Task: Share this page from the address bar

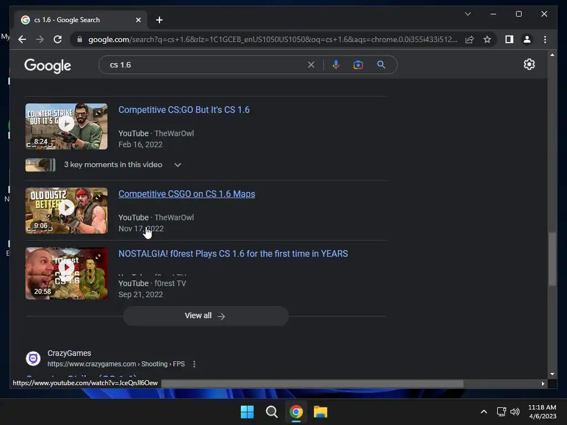Action: point(470,39)
